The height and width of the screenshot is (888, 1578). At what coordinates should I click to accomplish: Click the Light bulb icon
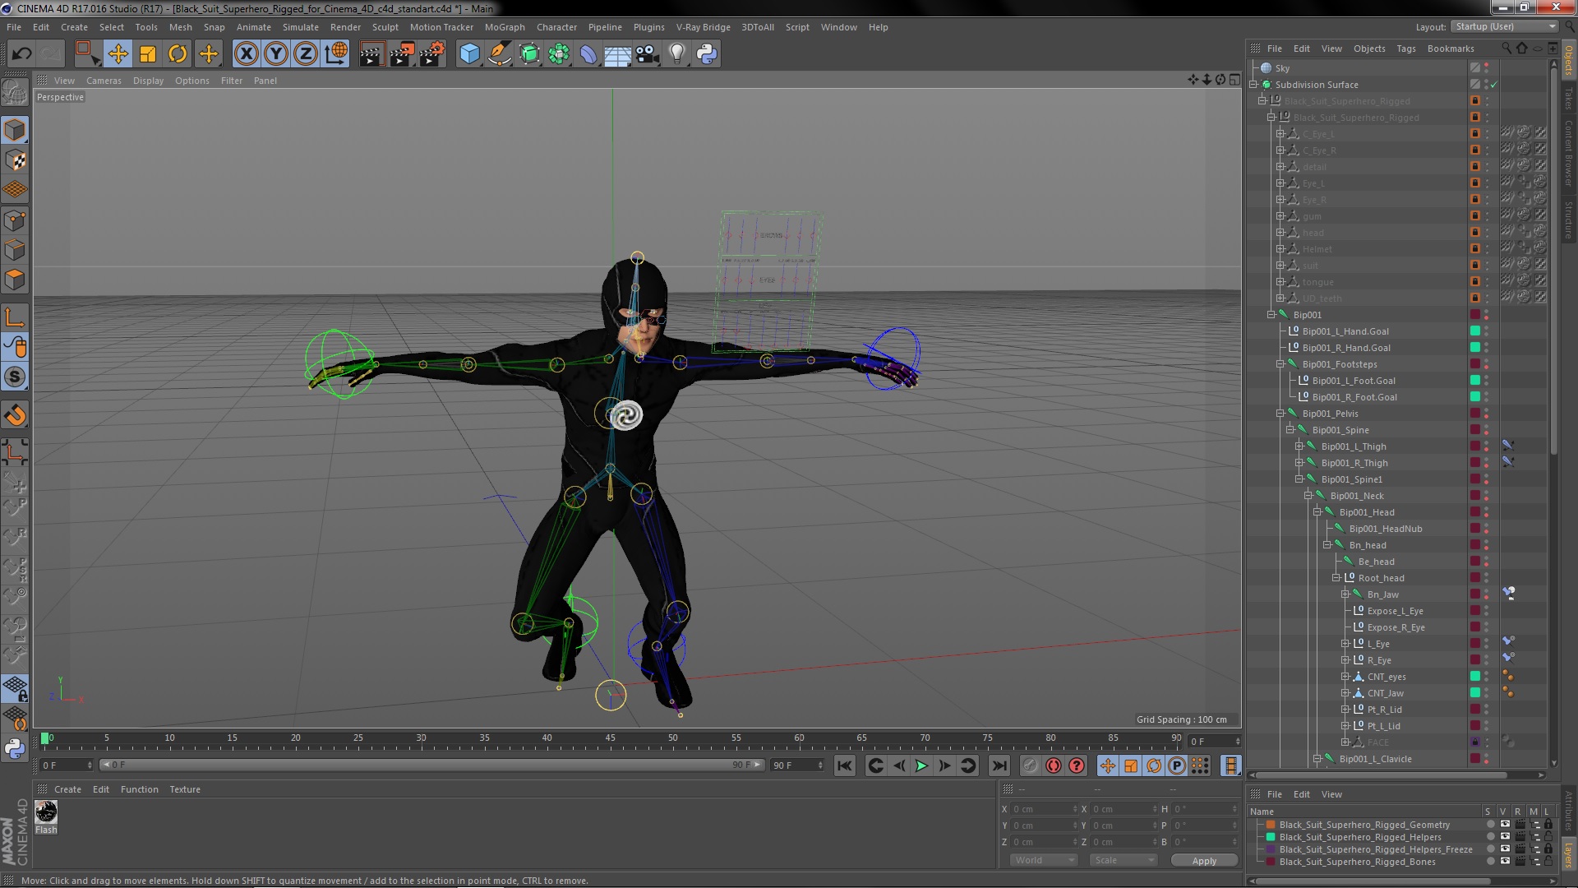tap(677, 54)
